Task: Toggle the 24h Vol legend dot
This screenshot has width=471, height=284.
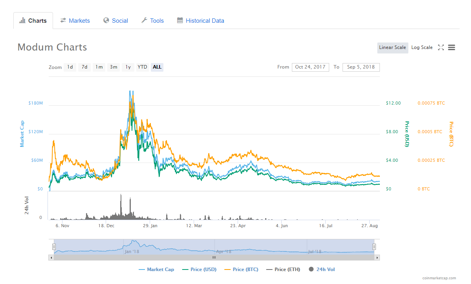Action: tap(311, 269)
